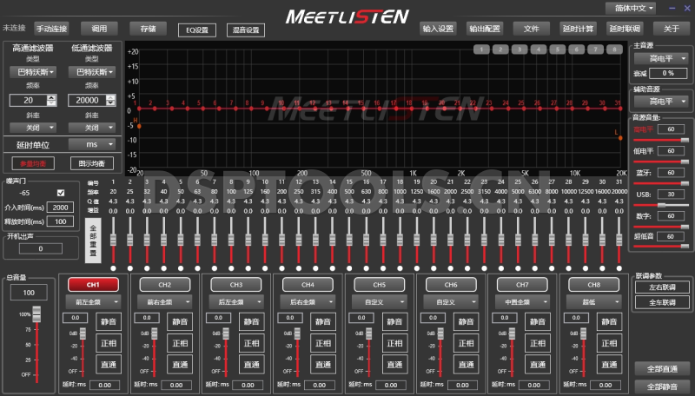This screenshot has height=396, width=695.
Task: Open low-pass slope 关闭 dropdown
Action: click(x=92, y=128)
